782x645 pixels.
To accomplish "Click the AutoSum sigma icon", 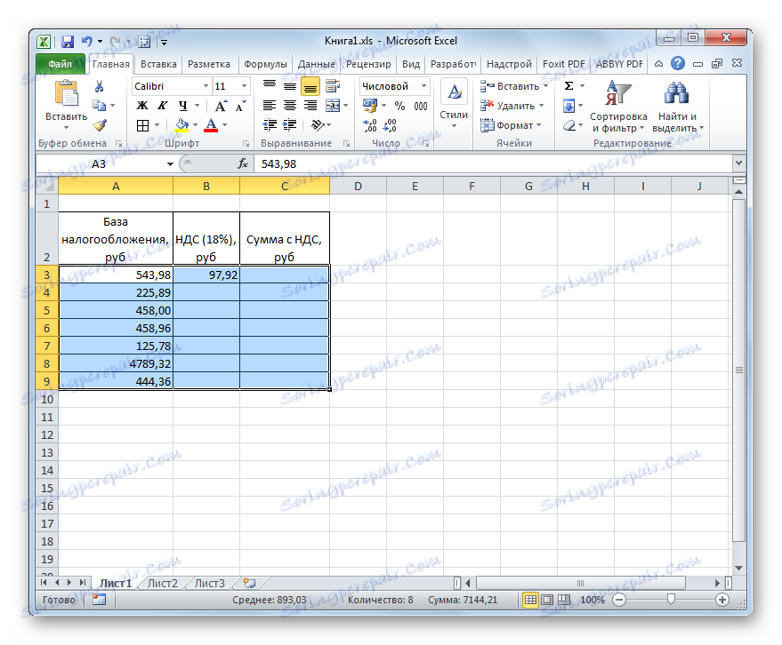I will click(x=568, y=86).
